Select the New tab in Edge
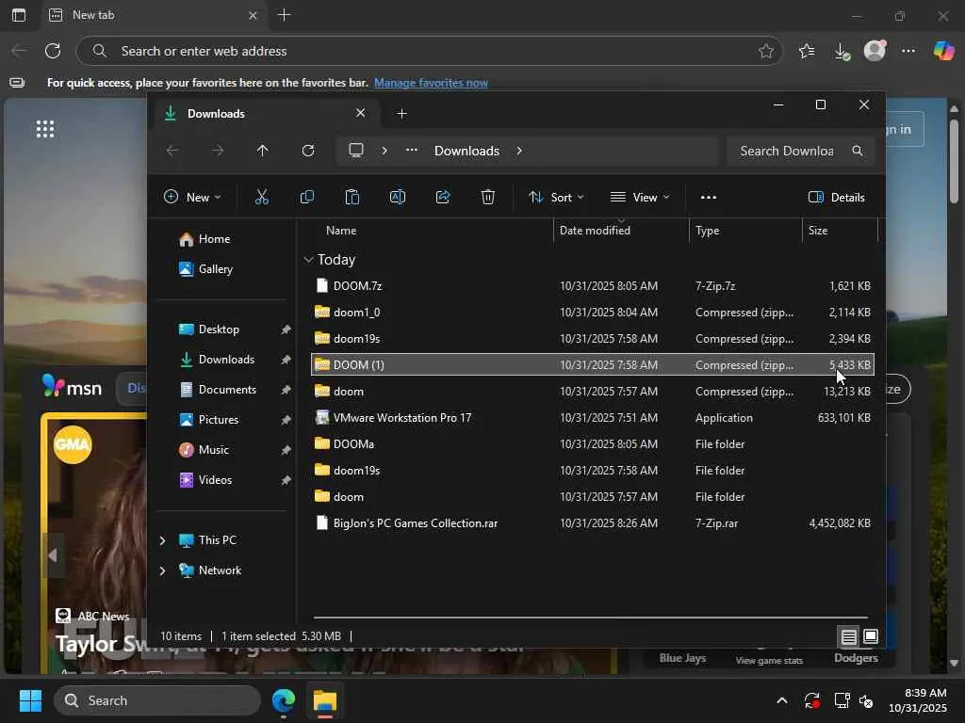The height and width of the screenshot is (723, 965). coord(152,15)
